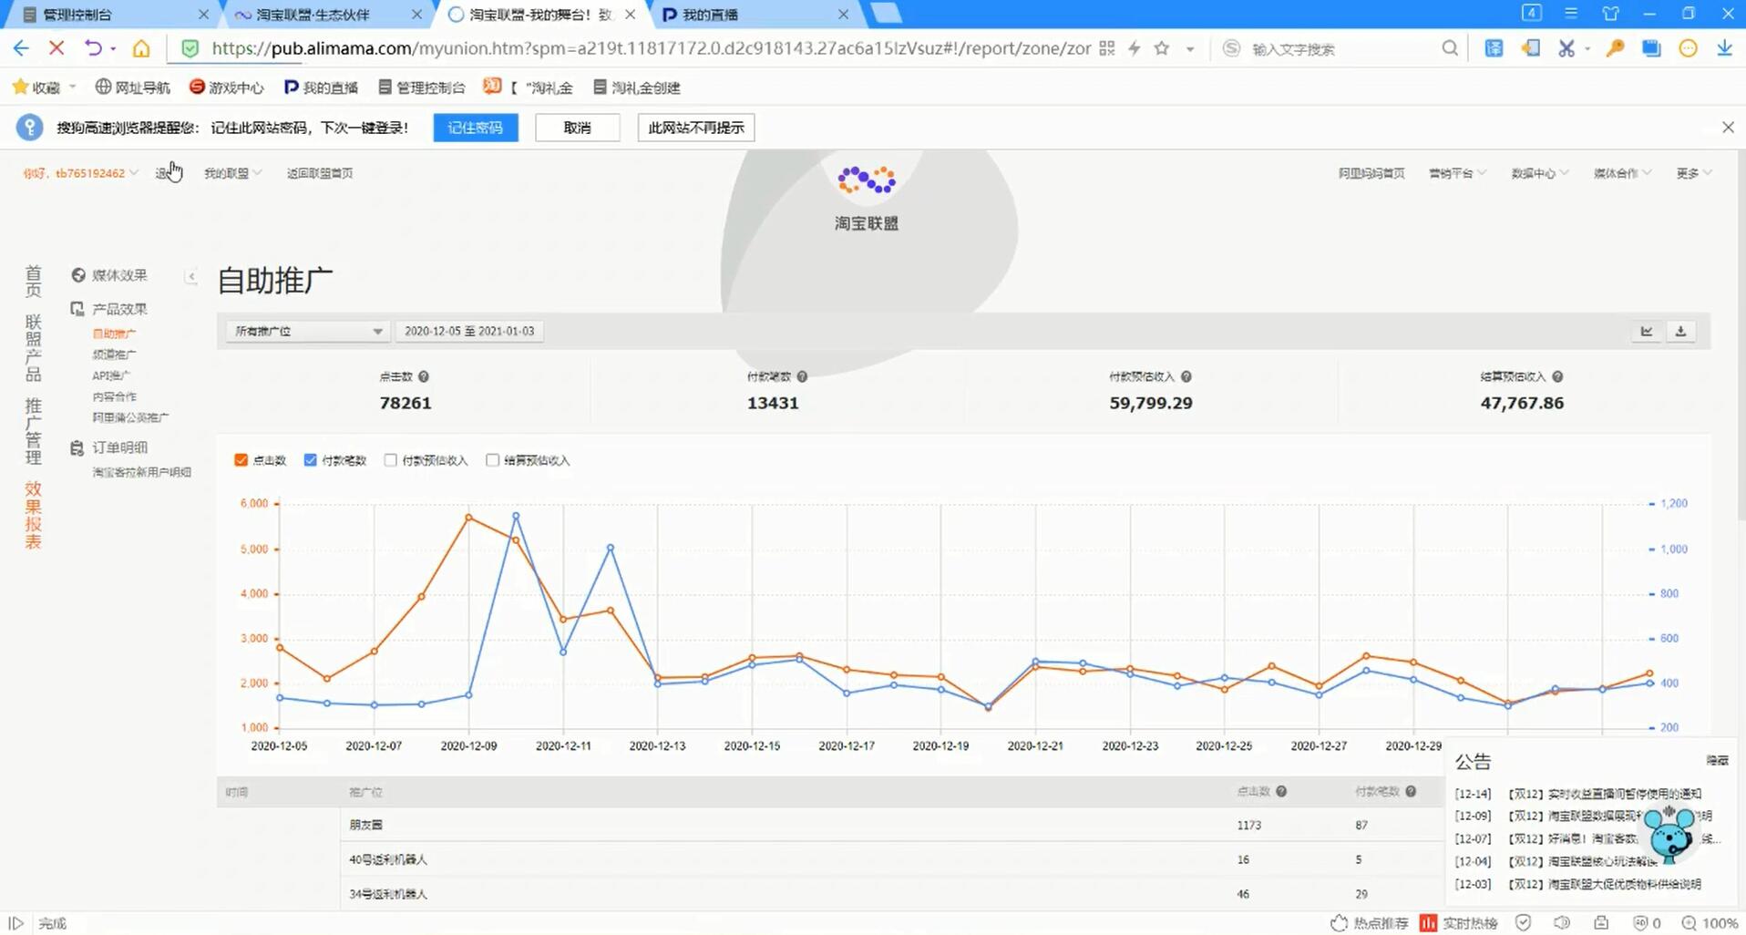Click the bookmark star icon in address bar

[1161, 48]
